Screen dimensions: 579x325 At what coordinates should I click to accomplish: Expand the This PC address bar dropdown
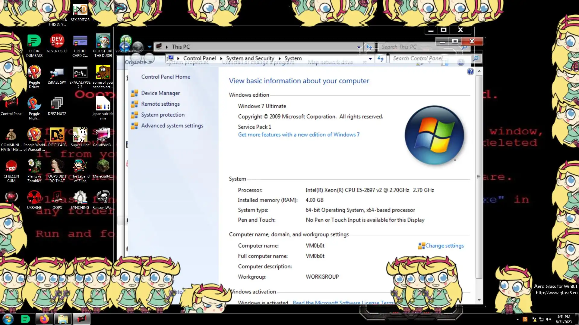click(x=359, y=47)
